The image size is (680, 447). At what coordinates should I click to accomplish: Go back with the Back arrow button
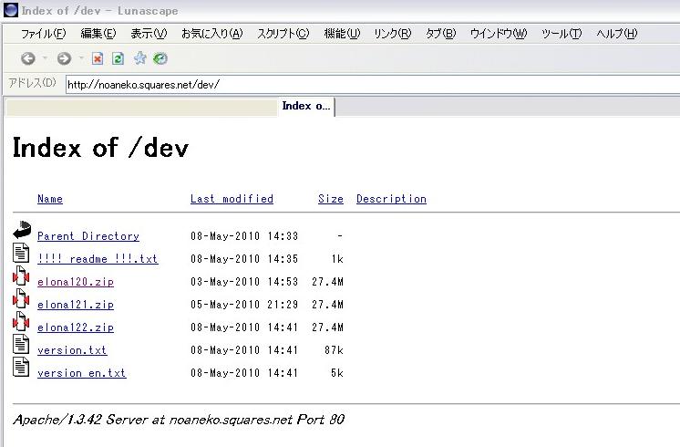[28, 58]
